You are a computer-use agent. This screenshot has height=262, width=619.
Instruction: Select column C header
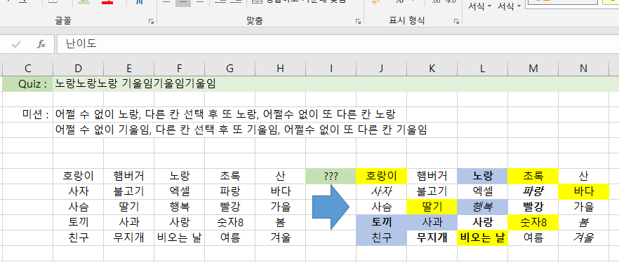point(27,69)
